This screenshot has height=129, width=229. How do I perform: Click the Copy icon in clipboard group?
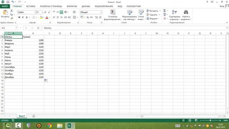point(11,14)
